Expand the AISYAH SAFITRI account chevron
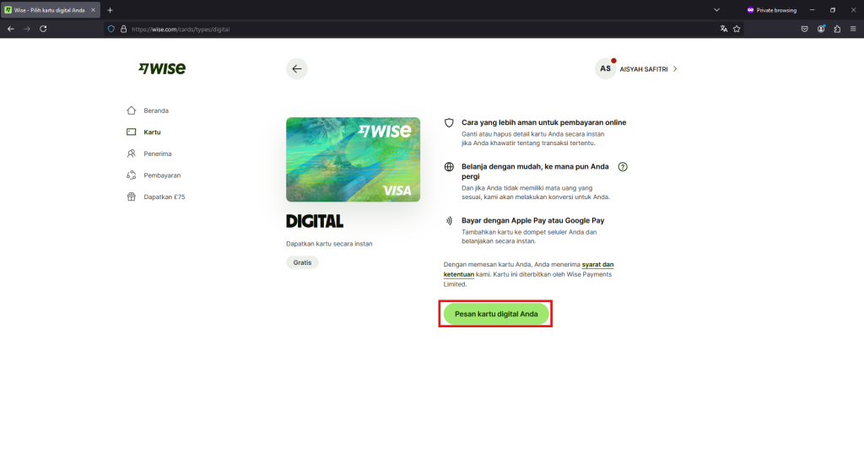 click(x=675, y=69)
